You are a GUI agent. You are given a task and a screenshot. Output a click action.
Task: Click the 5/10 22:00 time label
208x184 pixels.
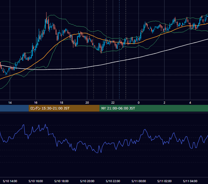pyautogui.click(x=113, y=181)
